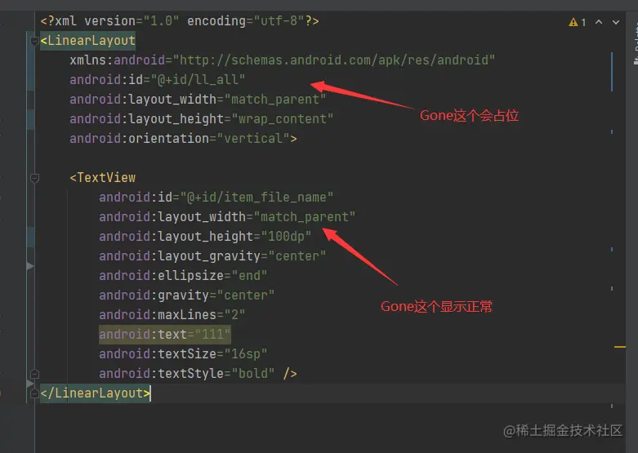The width and height of the screenshot is (638, 453).
Task: Fold marker beside closing LinearLayout tag
Action: coord(34,393)
